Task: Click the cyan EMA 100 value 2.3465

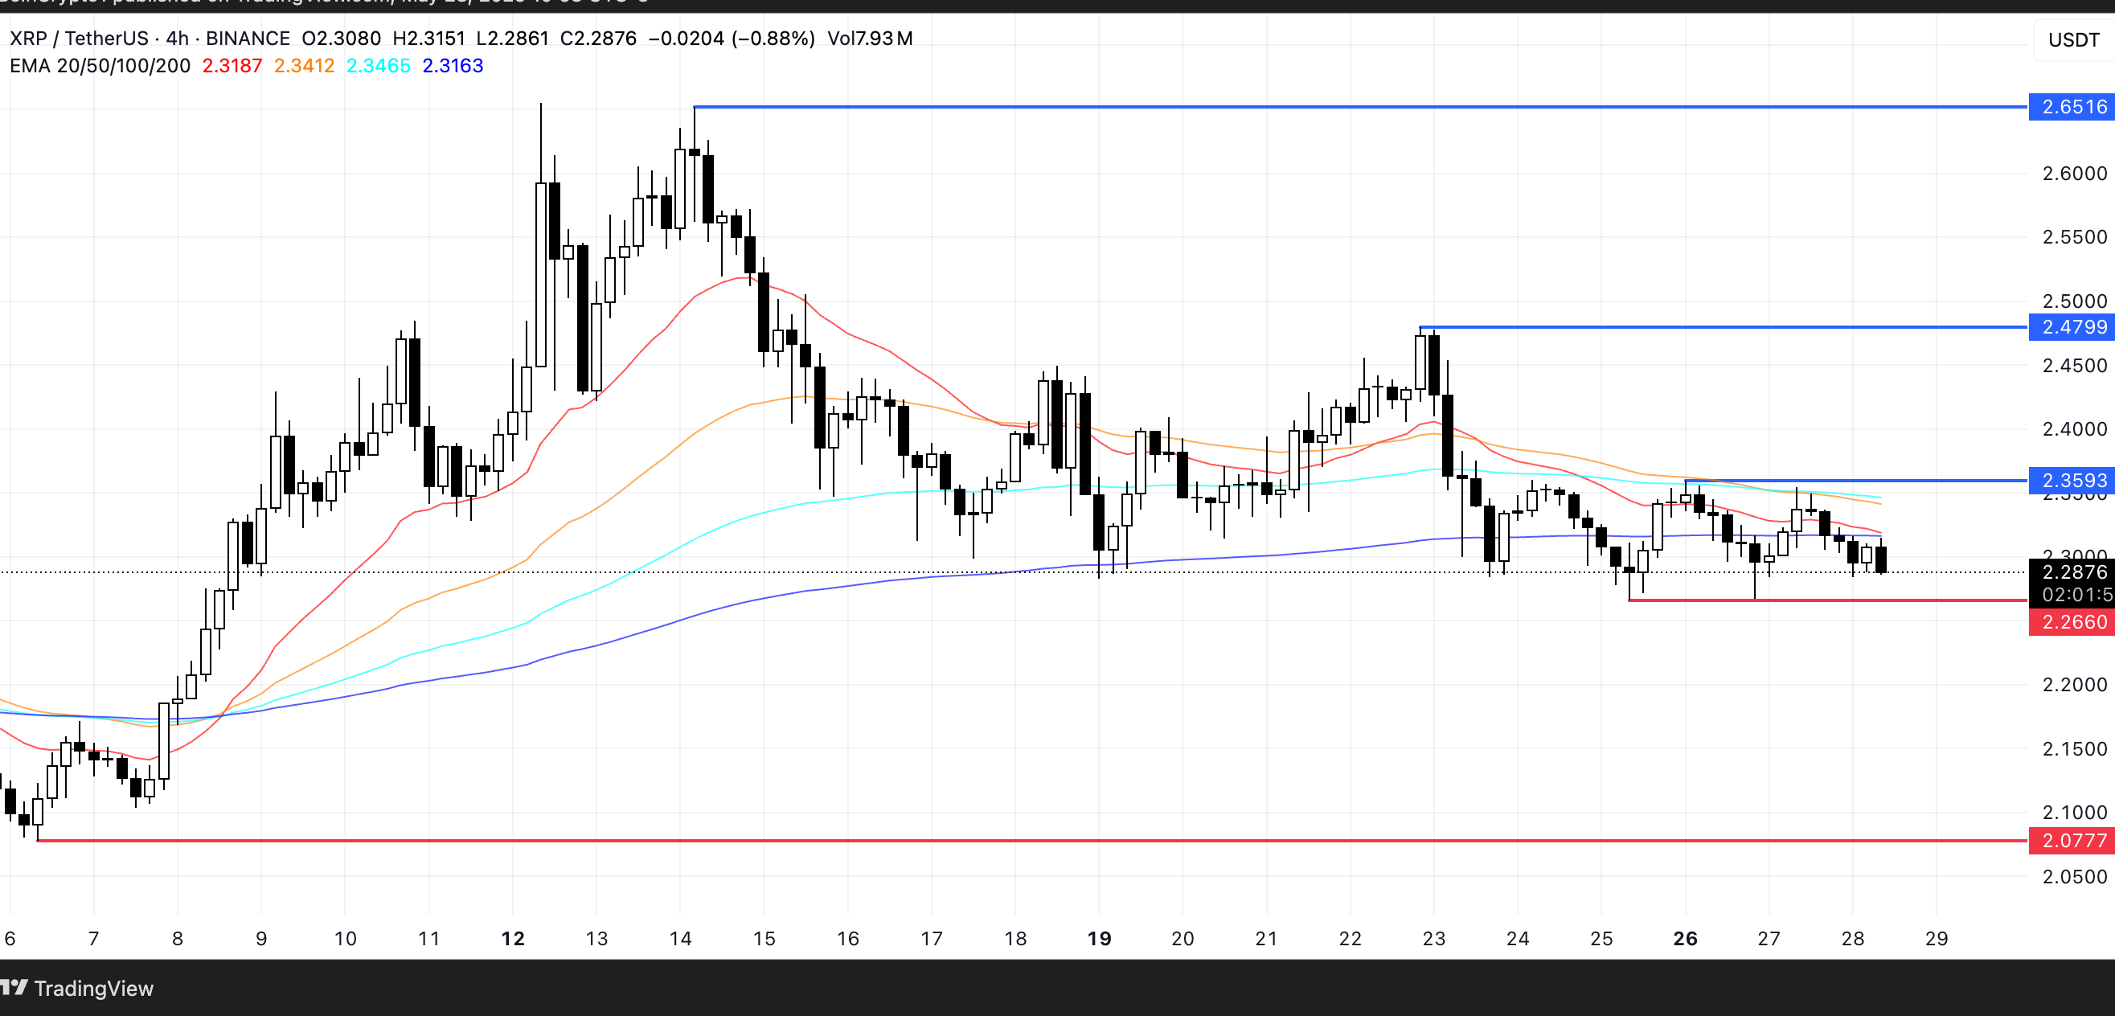Action: click(379, 66)
